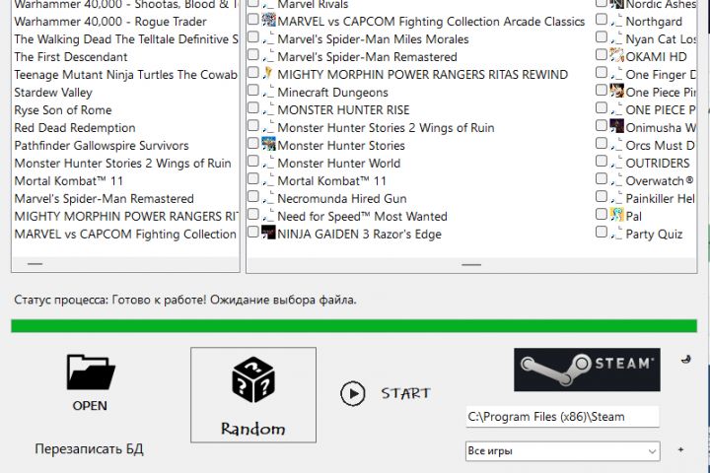Click the MARVEL vs CAPCOM game icon

[x=268, y=20]
